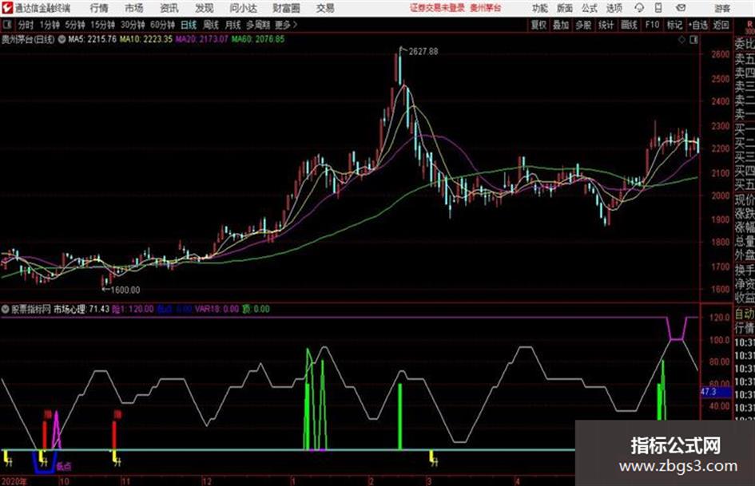This screenshot has width=755, height=486.
Task: Click the 返回 back toolbar button
Action: [x=721, y=25]
